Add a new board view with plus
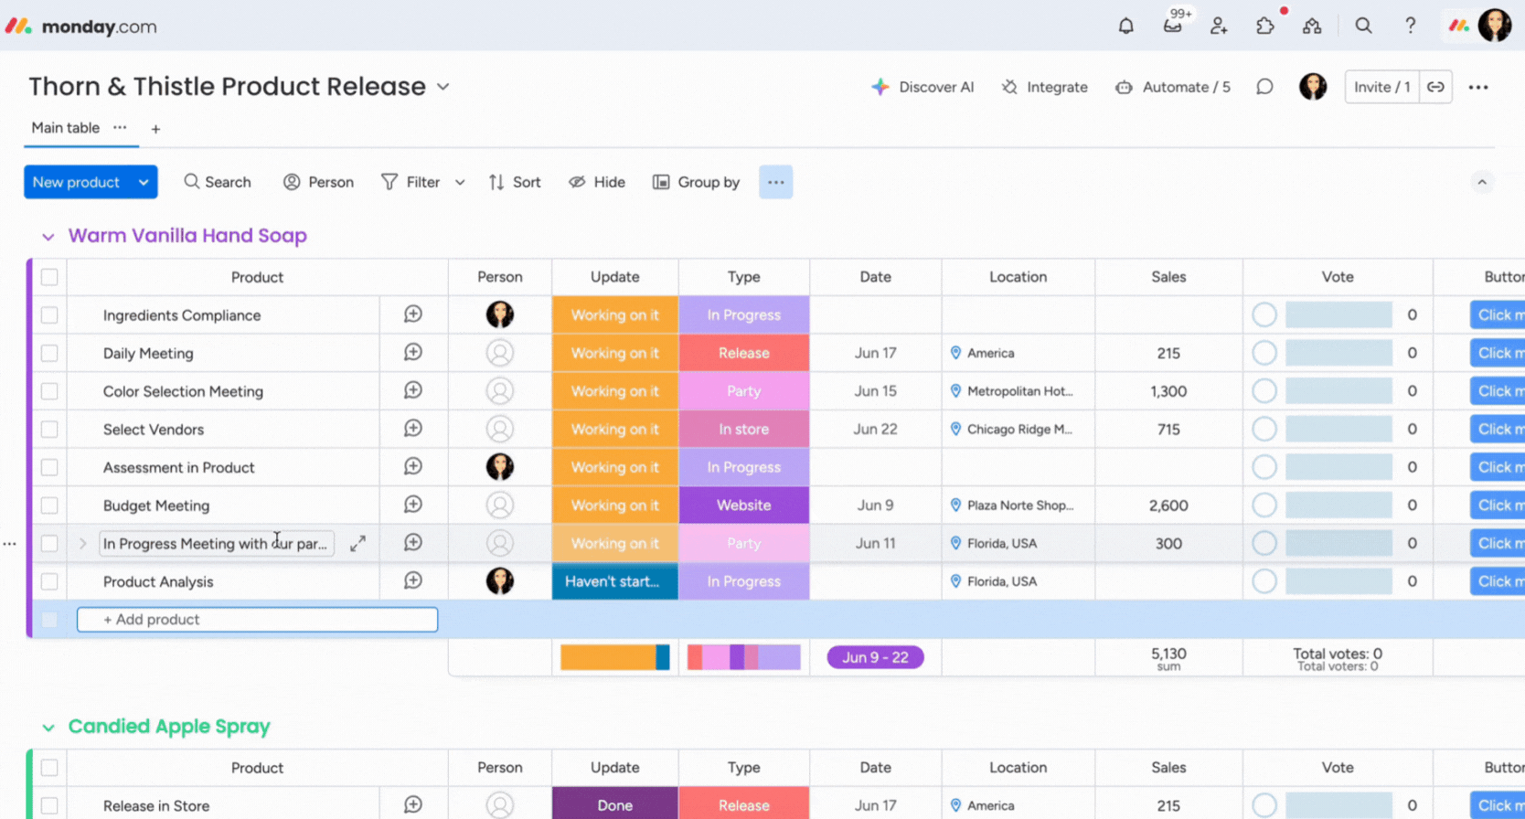 coord(155,129)
